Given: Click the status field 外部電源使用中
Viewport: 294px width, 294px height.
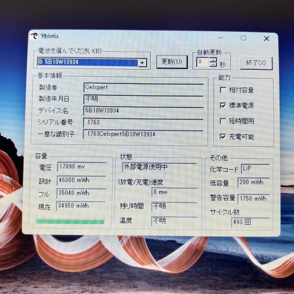Looking at the screenshot, I should (159, 167).
